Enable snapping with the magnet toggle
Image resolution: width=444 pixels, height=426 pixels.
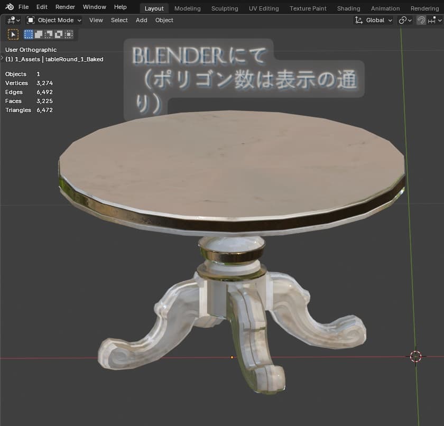[422, 20]
